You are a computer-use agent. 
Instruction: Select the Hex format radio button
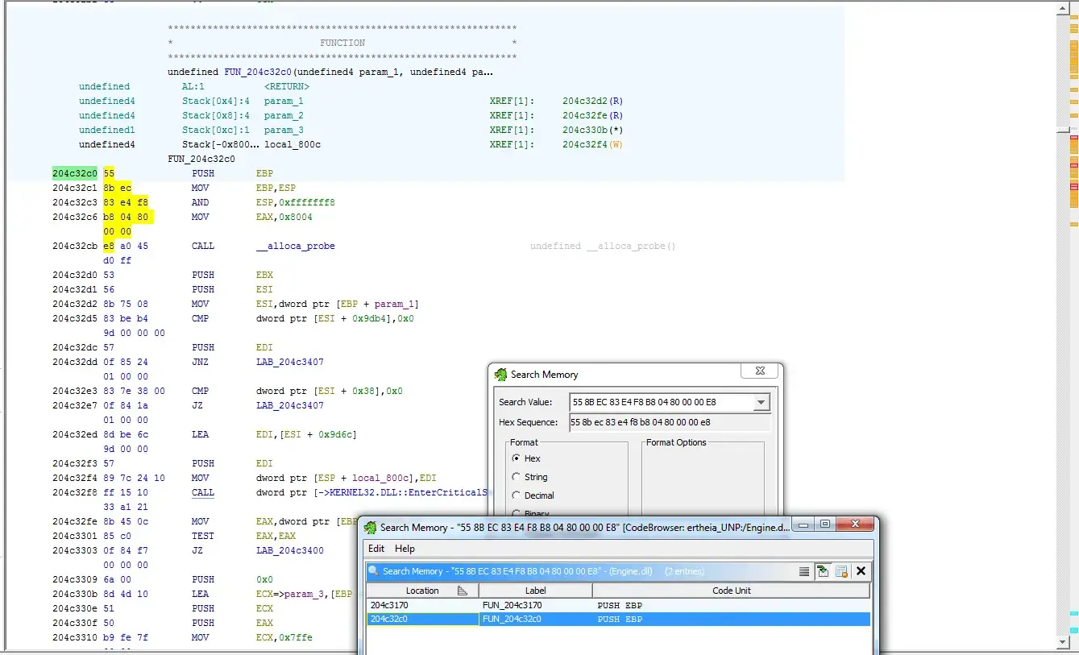pyautogui.click(x=516, y=458)
